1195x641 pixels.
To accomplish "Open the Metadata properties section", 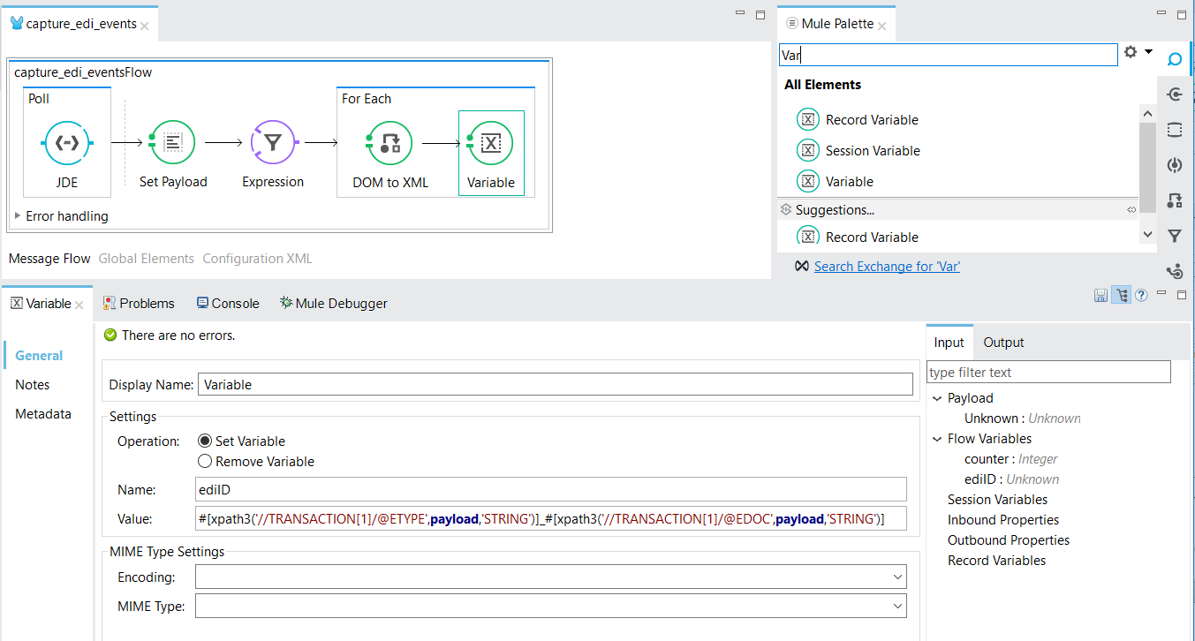I will coord(43,414).
